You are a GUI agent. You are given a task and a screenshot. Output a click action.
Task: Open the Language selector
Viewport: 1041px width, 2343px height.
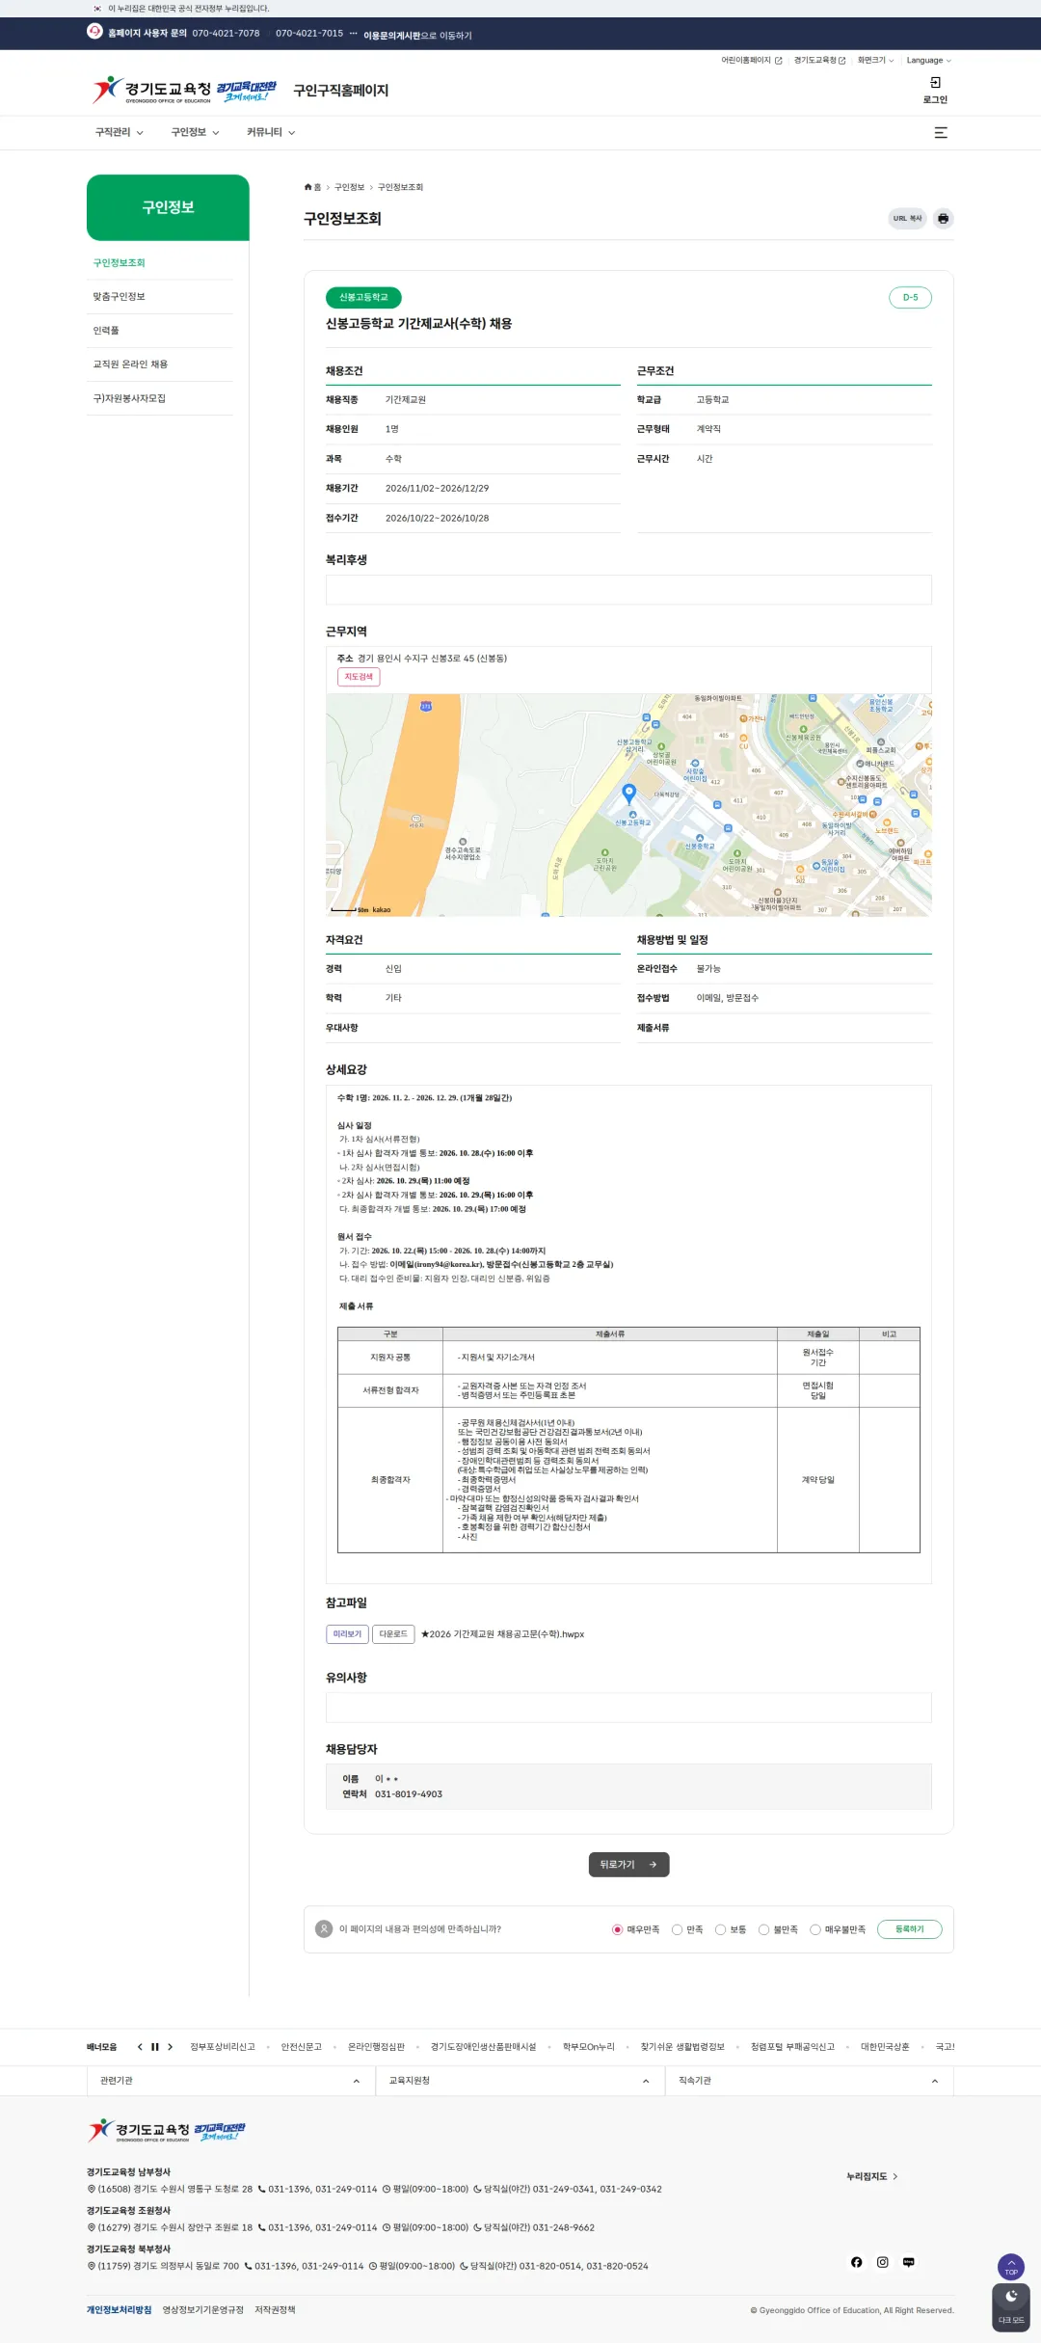coord(928,61)
